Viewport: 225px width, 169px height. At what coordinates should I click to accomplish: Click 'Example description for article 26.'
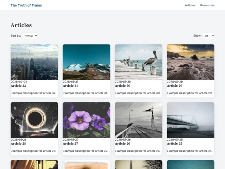137,151
